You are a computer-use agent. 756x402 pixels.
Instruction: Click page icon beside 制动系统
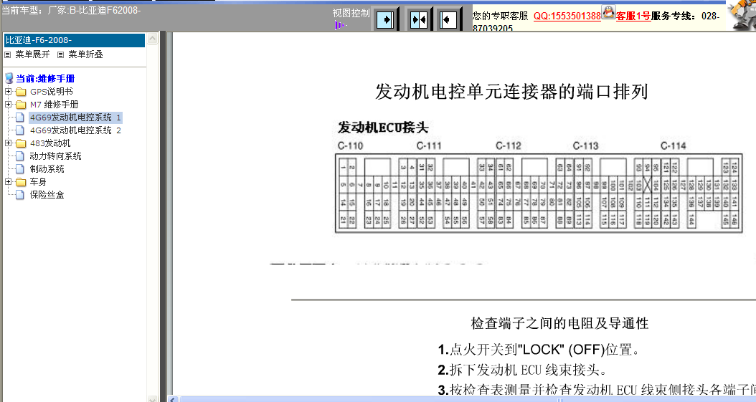click(x=20, y=169)
